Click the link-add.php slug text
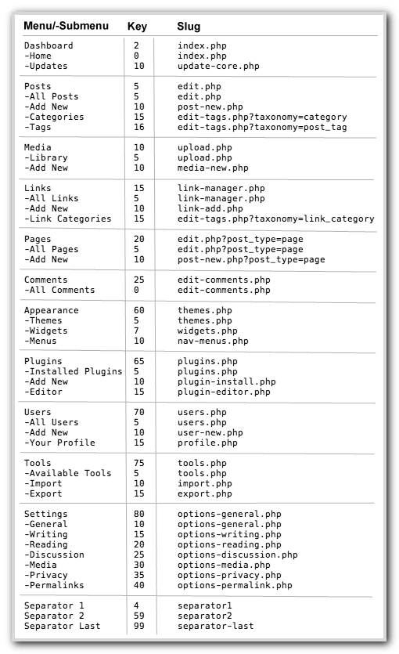399x654 pixels. 210,208
